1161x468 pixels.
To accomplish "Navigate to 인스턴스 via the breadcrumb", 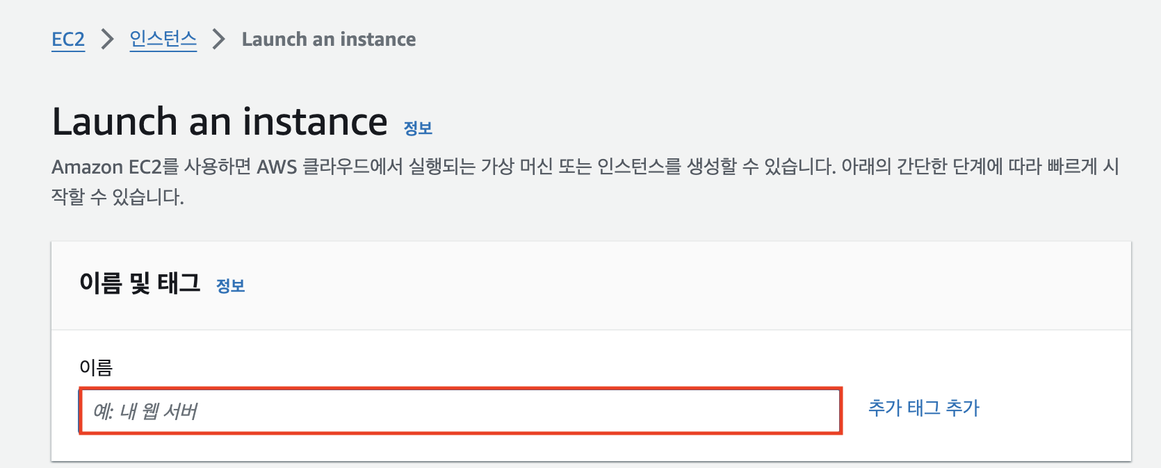I will 162,40.
